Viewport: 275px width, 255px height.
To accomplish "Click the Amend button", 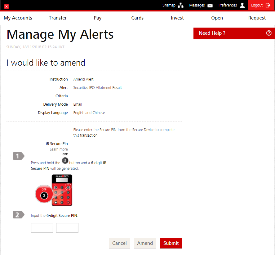I will click(145, 243).
